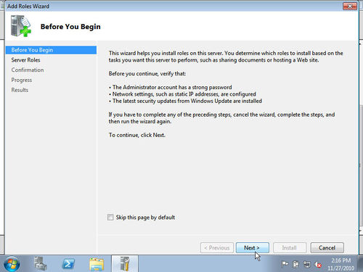Screen dimensions: 363x272
Task: Select the Results step
Action: [x=20, y=90]
